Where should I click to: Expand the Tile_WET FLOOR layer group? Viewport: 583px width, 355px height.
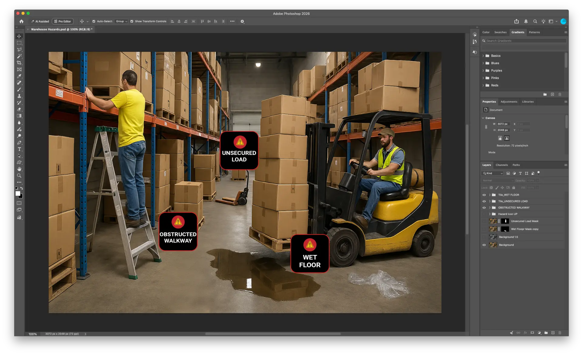(x=489, y=195)
